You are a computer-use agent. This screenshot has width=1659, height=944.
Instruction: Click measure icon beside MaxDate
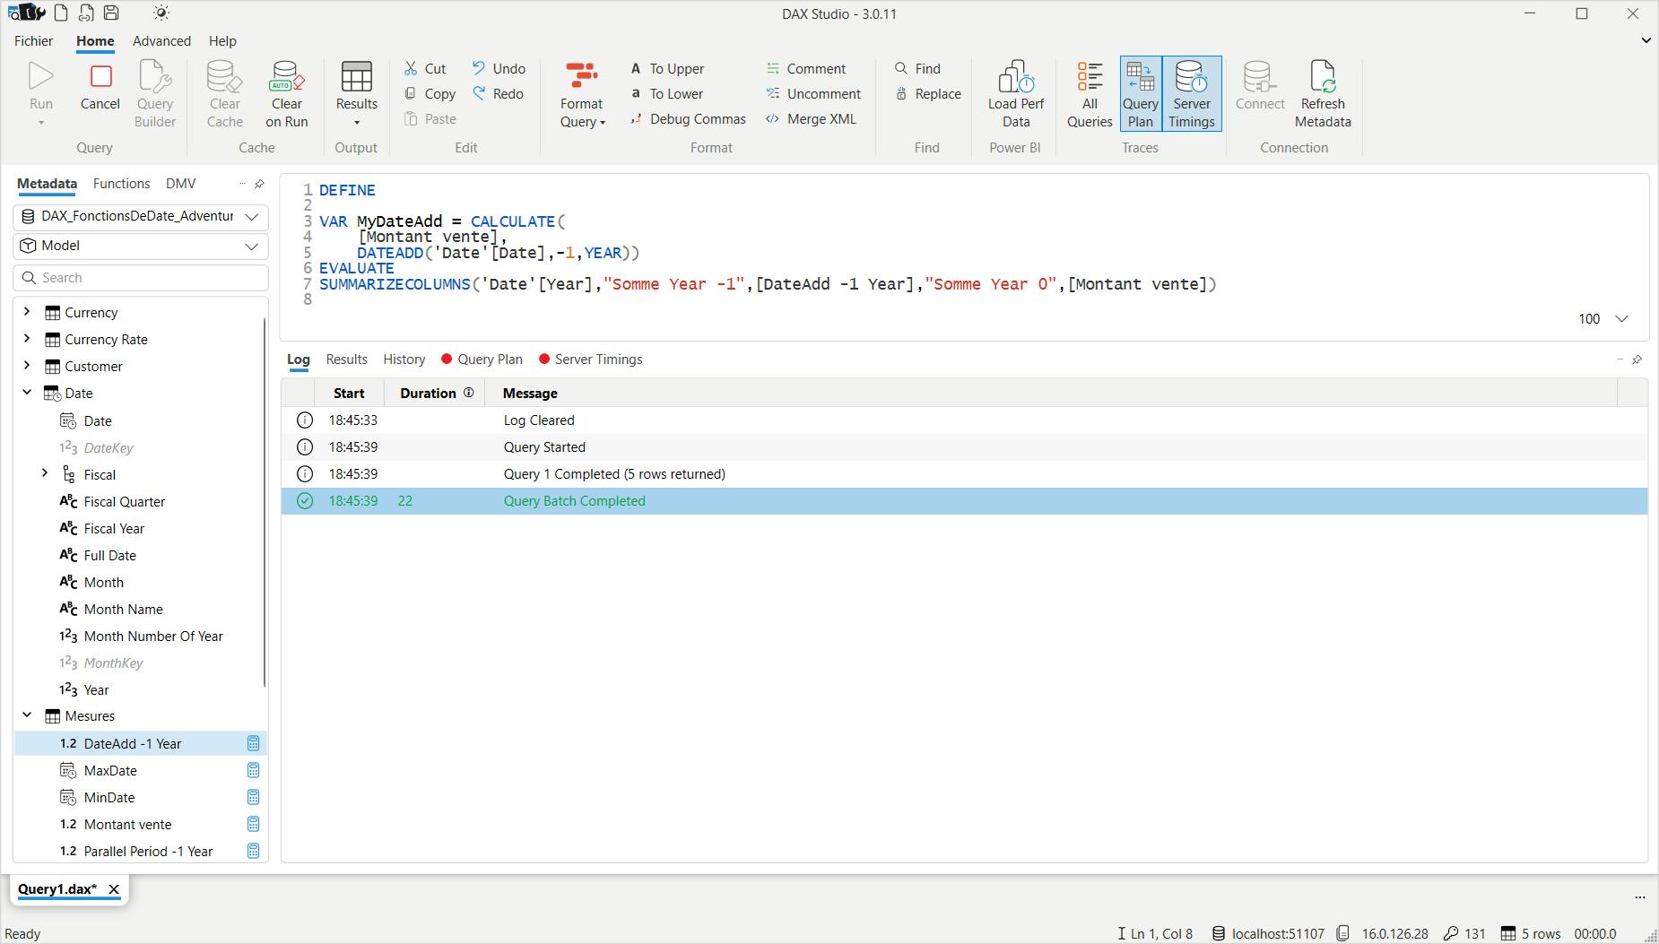coord(253,770)
